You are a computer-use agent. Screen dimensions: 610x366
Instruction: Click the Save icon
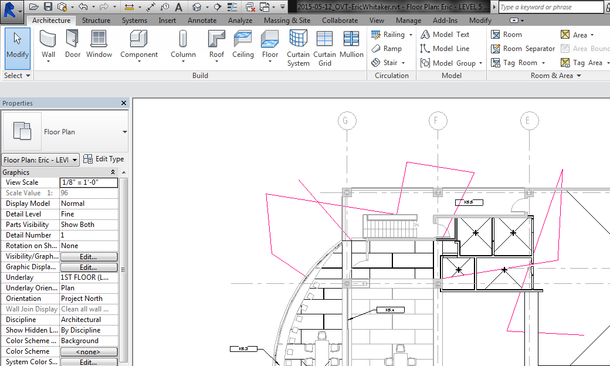pos(48,6)
